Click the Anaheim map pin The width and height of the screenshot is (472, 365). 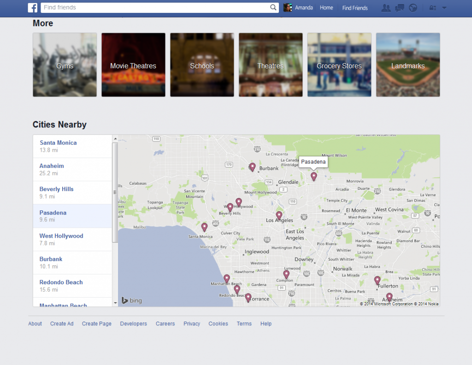(x=389, y=297)
